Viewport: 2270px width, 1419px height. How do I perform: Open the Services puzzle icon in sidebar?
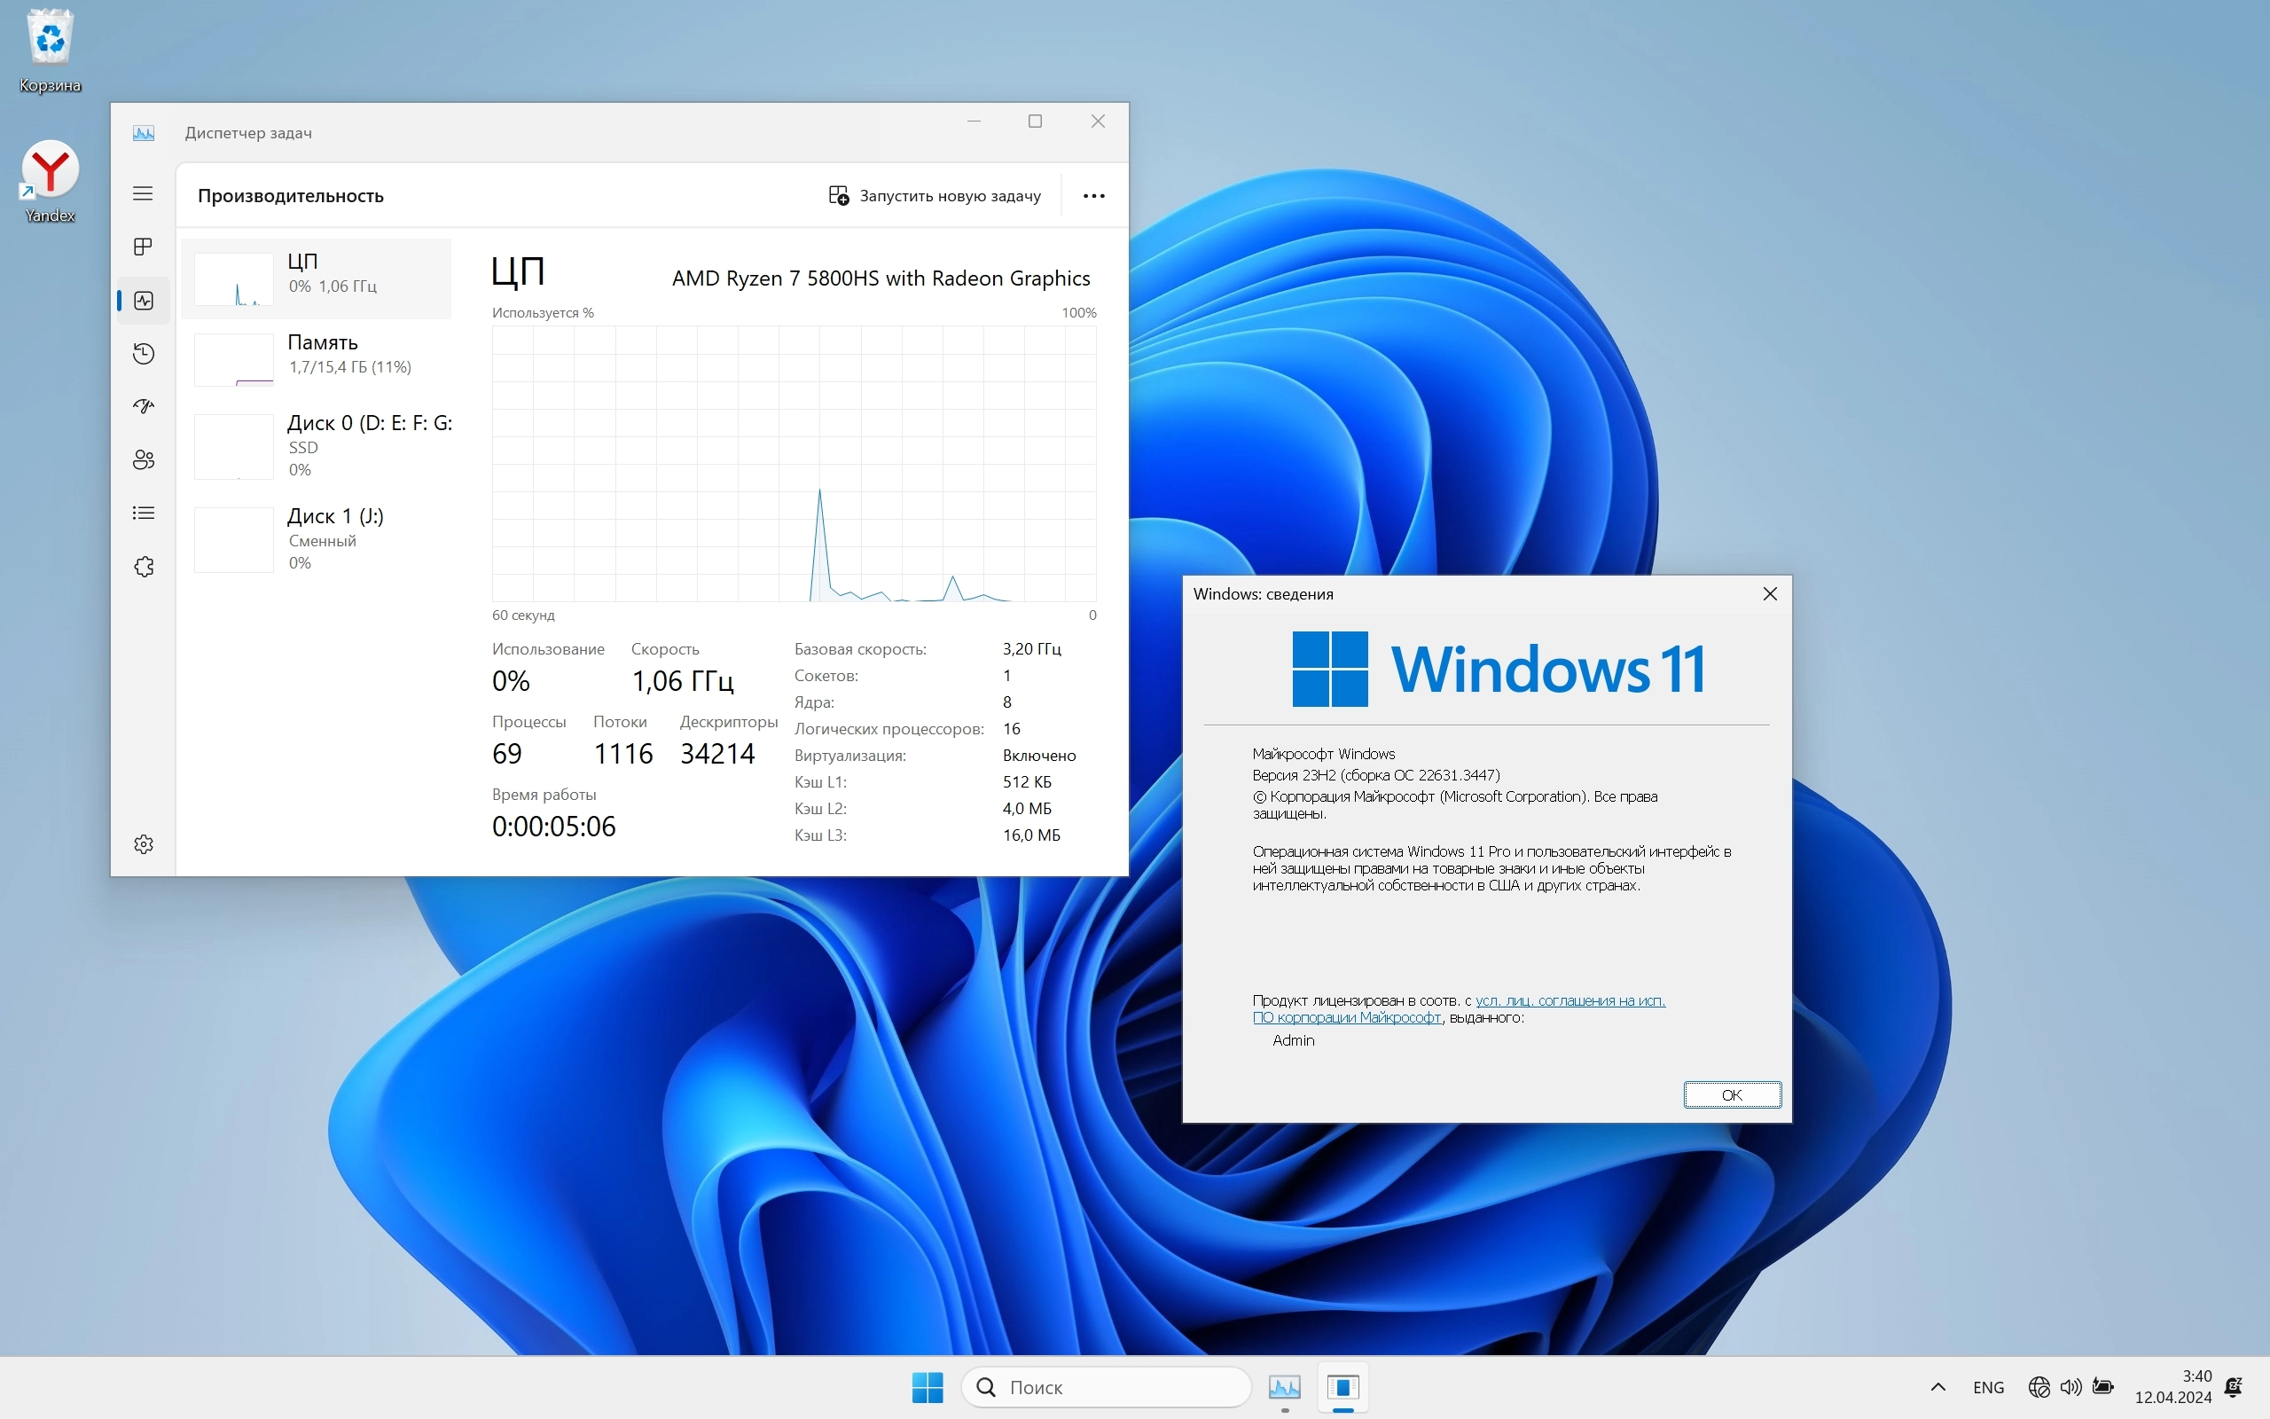[x=143, y=567]
